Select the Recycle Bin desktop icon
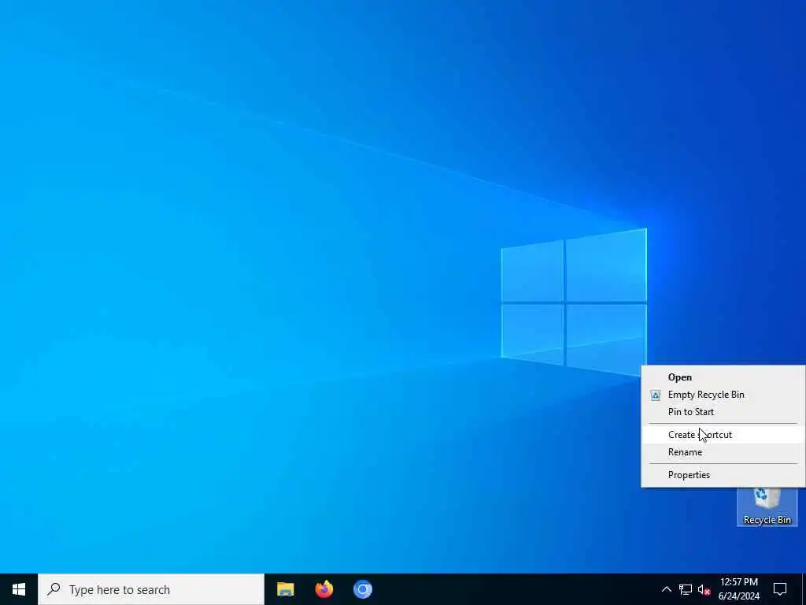This screenshot has width=806, height=605. (x=767, y=507)
